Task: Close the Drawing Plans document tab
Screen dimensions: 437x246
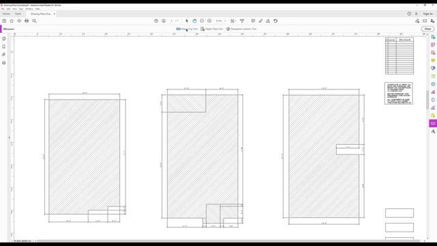Action: (x=54, y=14)
